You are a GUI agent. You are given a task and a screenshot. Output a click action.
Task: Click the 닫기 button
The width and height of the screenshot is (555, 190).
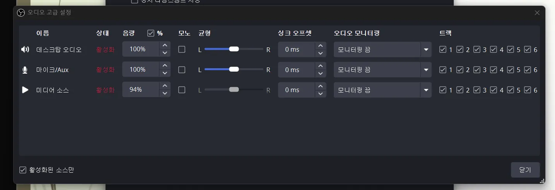(525, 170)
